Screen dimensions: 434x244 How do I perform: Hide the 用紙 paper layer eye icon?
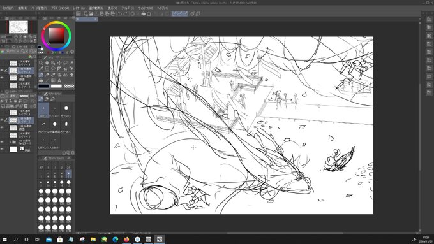click(2, 149)
